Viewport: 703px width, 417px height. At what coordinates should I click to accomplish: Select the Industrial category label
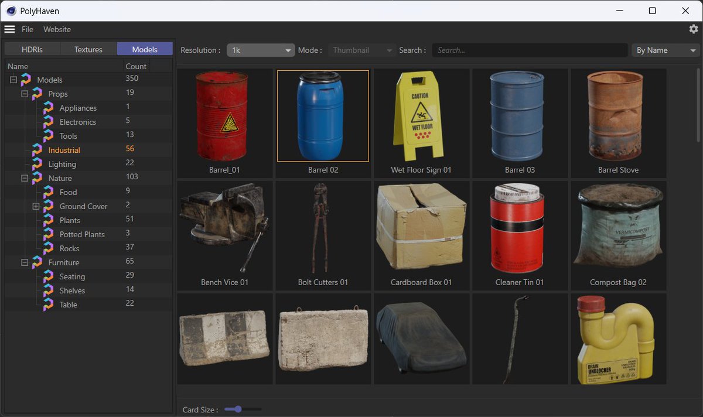coord(64,151)
